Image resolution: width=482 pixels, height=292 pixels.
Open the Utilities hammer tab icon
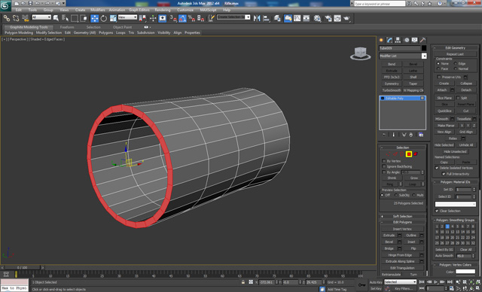pyautogui.click(x=423, y=40)
